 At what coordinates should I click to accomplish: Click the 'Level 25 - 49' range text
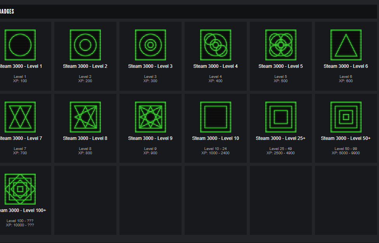click(280, 149)
